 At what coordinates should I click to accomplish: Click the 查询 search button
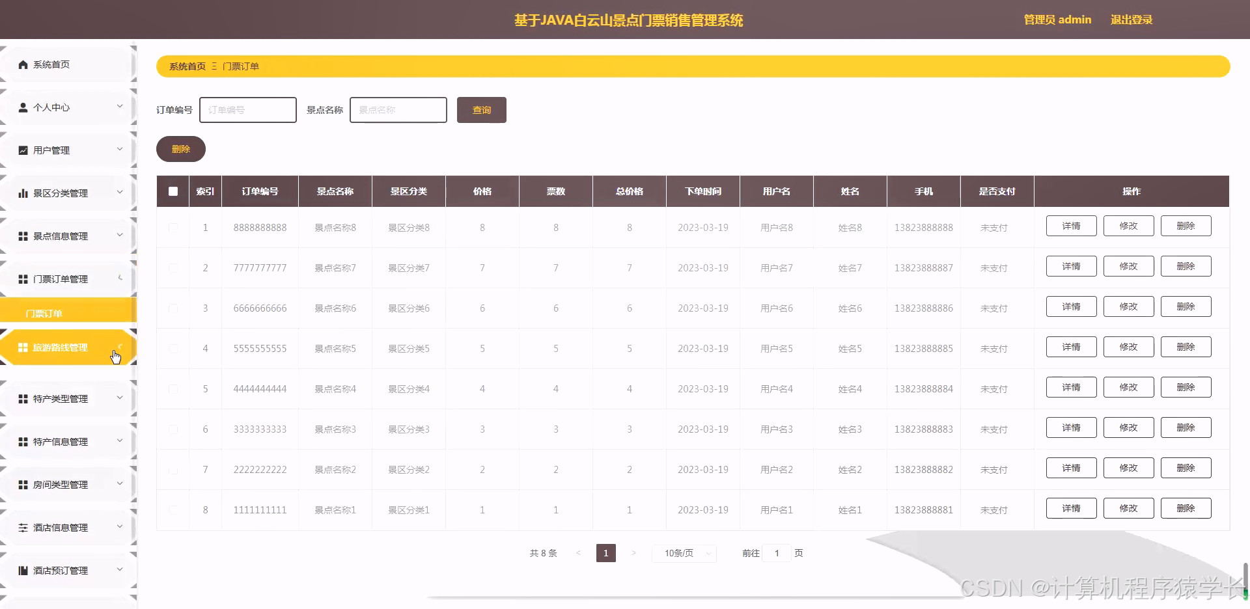pyautogui.click(x=482, y=110)
